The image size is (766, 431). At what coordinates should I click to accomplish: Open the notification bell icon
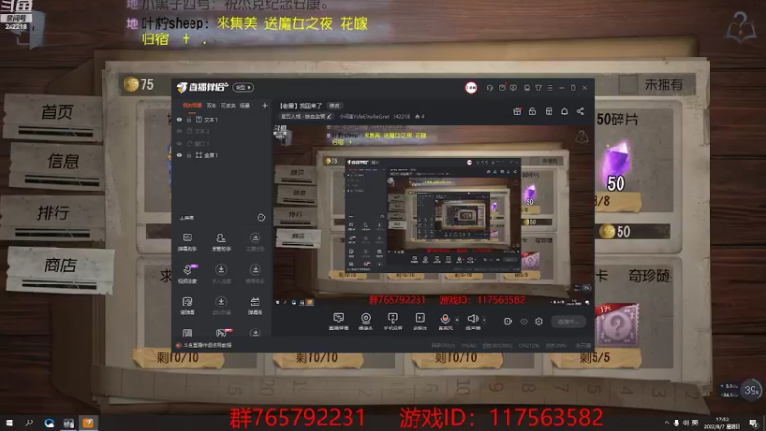(x=564, y=111)
